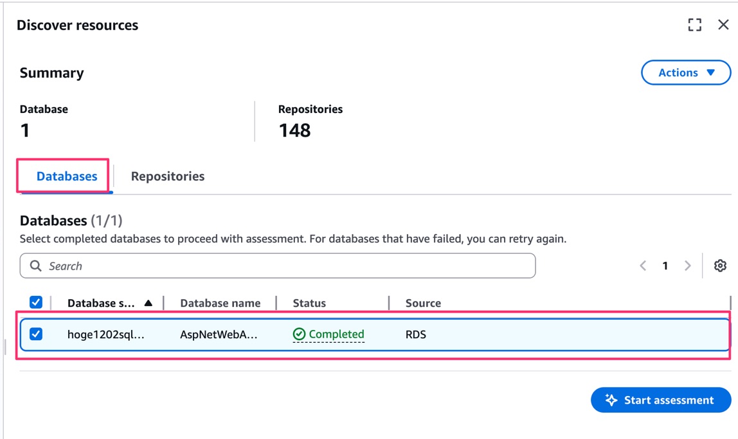The image size is (738, 439).
Task: Uncheck the hoge1202sql database row checkbox
Action: (x=36, y=334)
